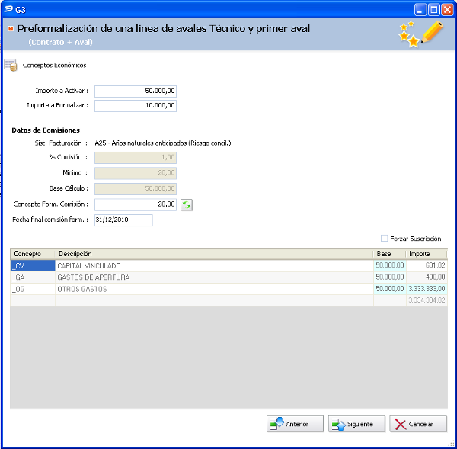Click the Base value in the OTROS GASTOS row
Viewport: 457px width, 449px height.
pyautogui.click(x=390, y=289)
